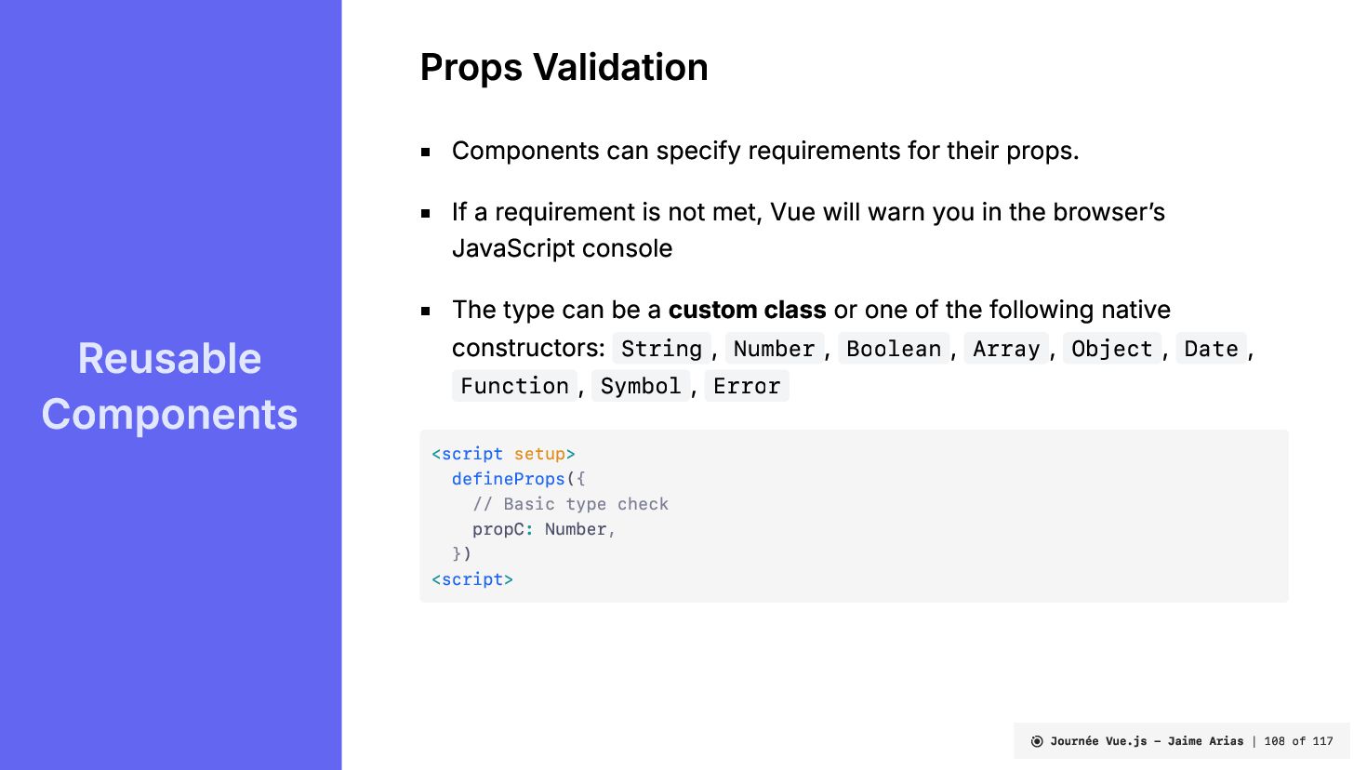Image resolution: width=1367 pixels, height=770 pixels.
Task: Click the '108 of 117' page counter
Action: point(1298,741)
